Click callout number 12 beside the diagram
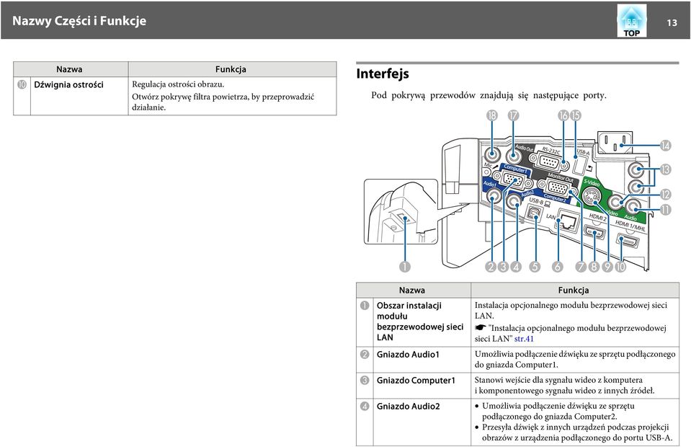The width and height of the screenshot is (691, 447). (x=666, y=195)
